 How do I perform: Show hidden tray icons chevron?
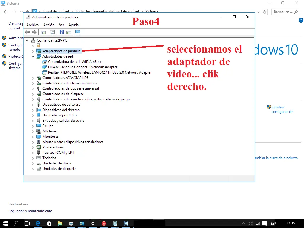click(x=243, y=224)
